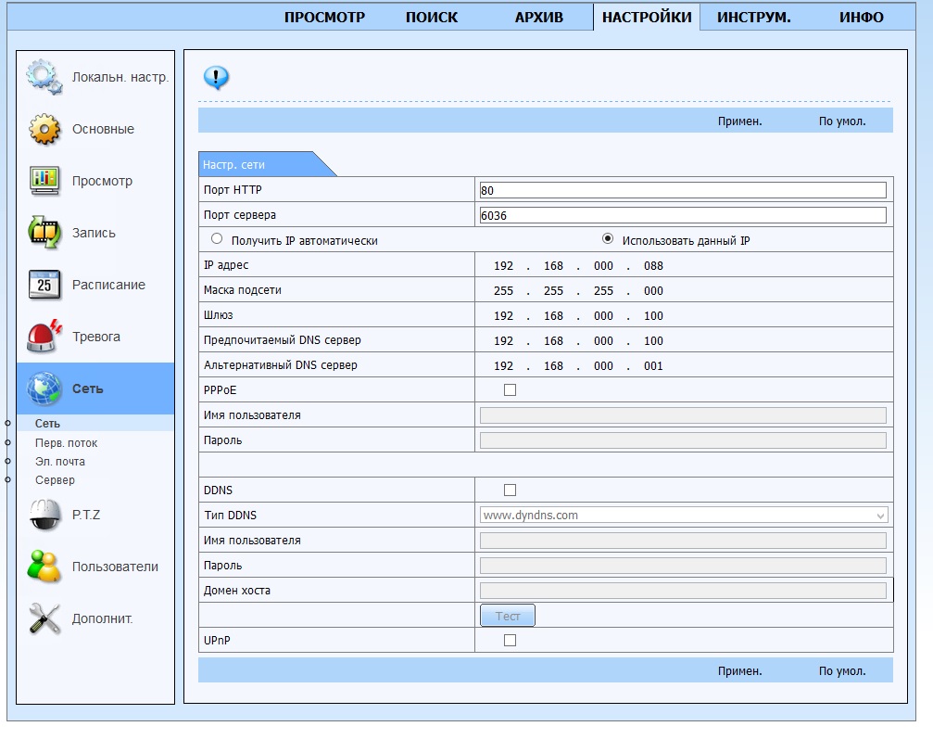Switch to the АРХИВ tab

[x=538, y=18]
